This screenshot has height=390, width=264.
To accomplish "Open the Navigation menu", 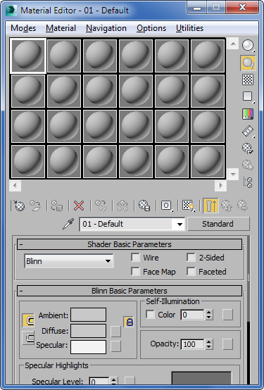I will click(106, 28).
